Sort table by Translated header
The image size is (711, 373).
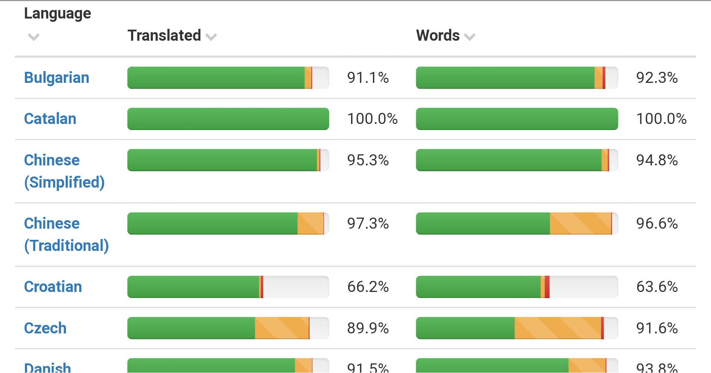click(x=164, y=36)
